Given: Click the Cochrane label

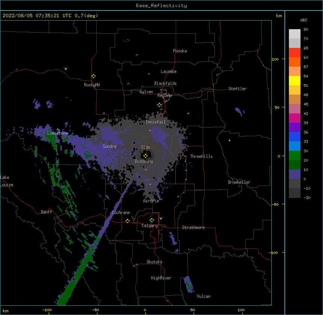Looking at the screenshot, I should [x=121, y=212].
